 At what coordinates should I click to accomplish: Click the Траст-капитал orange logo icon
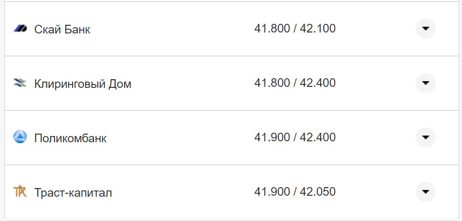coord(20,192)
